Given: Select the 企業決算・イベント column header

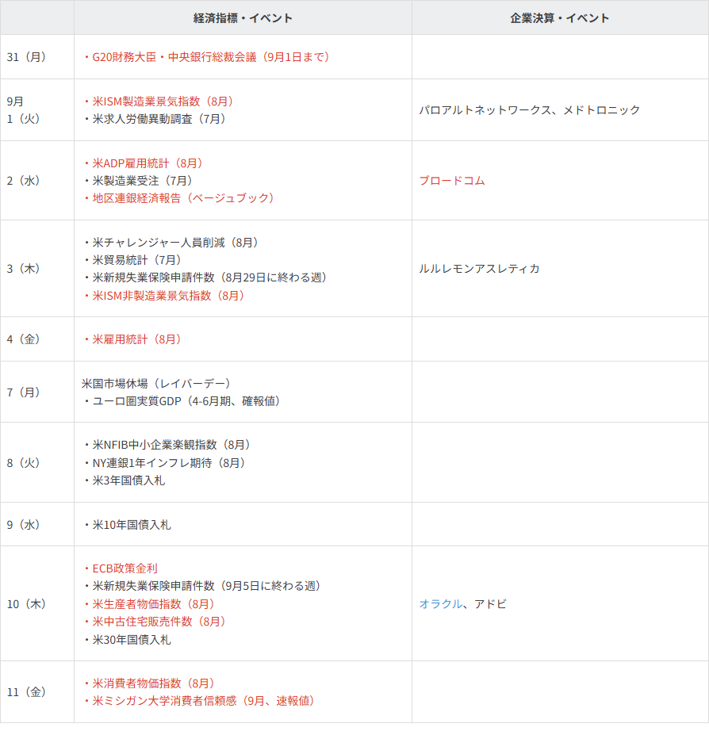Looking at the screenshot, I should pyautogui.click(x=560, y=17).
